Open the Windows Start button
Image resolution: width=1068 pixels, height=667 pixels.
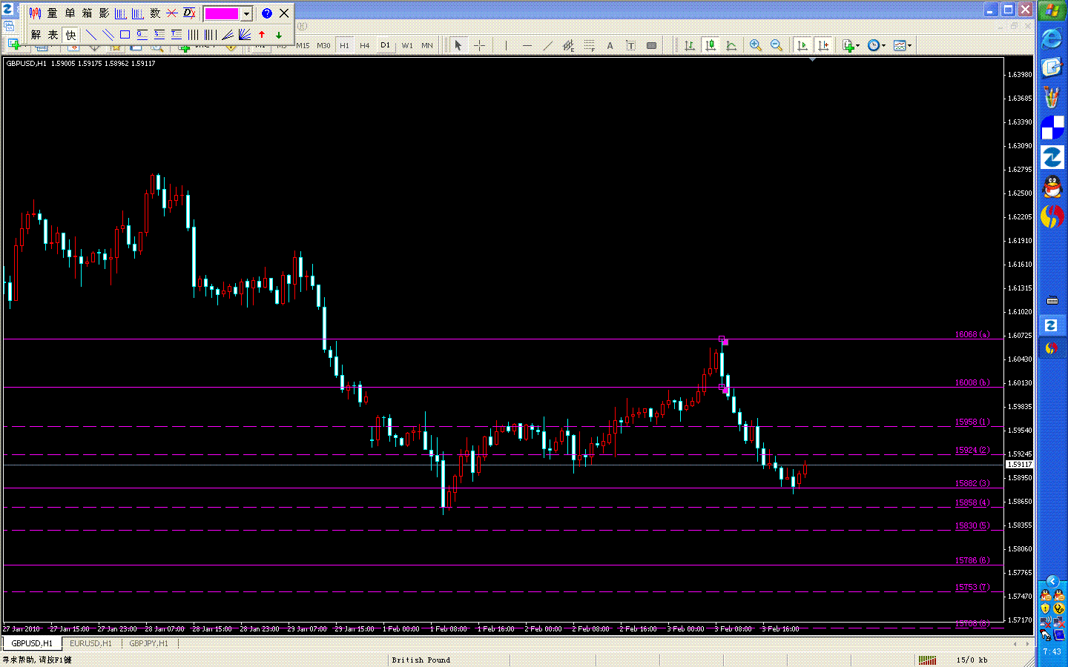point(1052,11)
